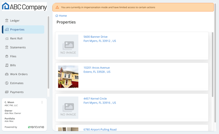The image size is (219, 134).
Task: Click the Bills receipt icon
Action: pos(7,65)
